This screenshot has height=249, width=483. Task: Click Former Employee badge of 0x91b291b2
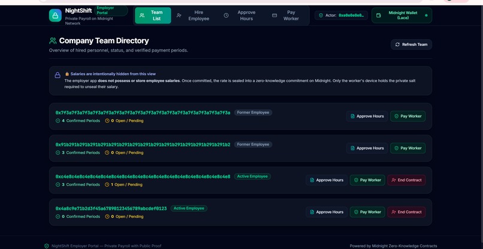253,144
